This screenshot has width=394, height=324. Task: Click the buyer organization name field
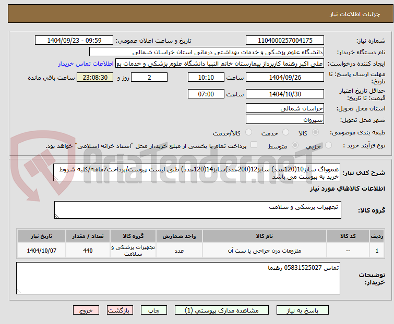207,52
